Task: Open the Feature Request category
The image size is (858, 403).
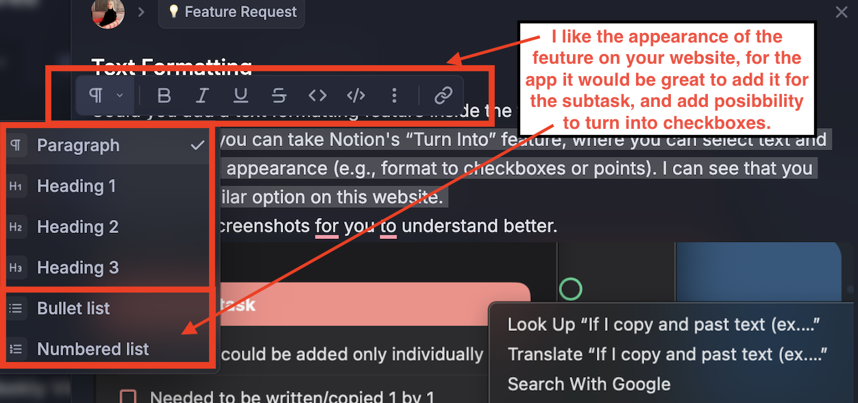Action: 232,12
